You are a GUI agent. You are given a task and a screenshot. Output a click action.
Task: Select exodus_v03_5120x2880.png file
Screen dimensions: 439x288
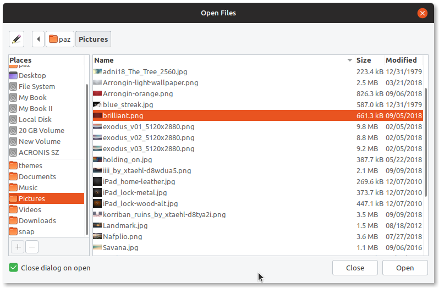click(x=257, y=148)
